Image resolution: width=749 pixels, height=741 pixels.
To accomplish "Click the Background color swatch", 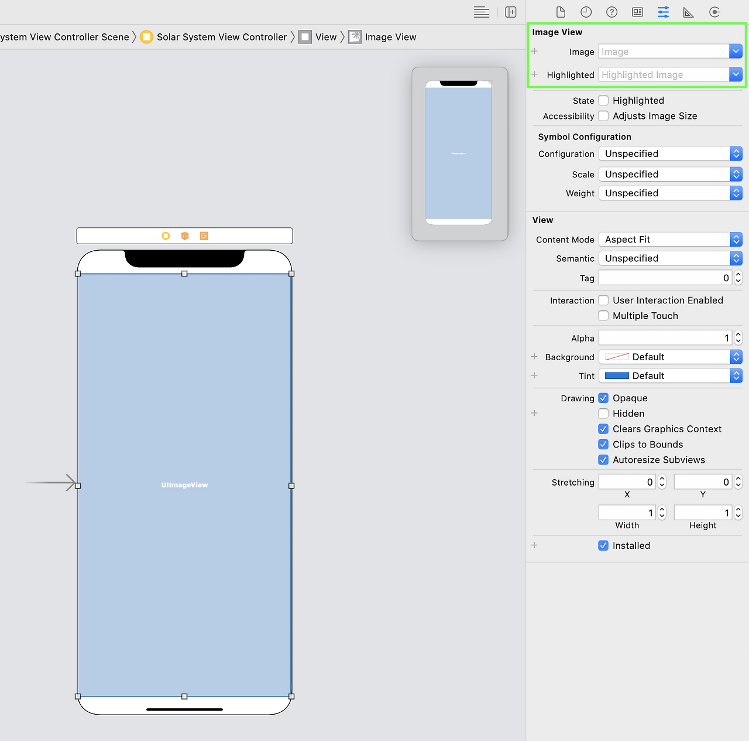I will (x=617, y=357).
